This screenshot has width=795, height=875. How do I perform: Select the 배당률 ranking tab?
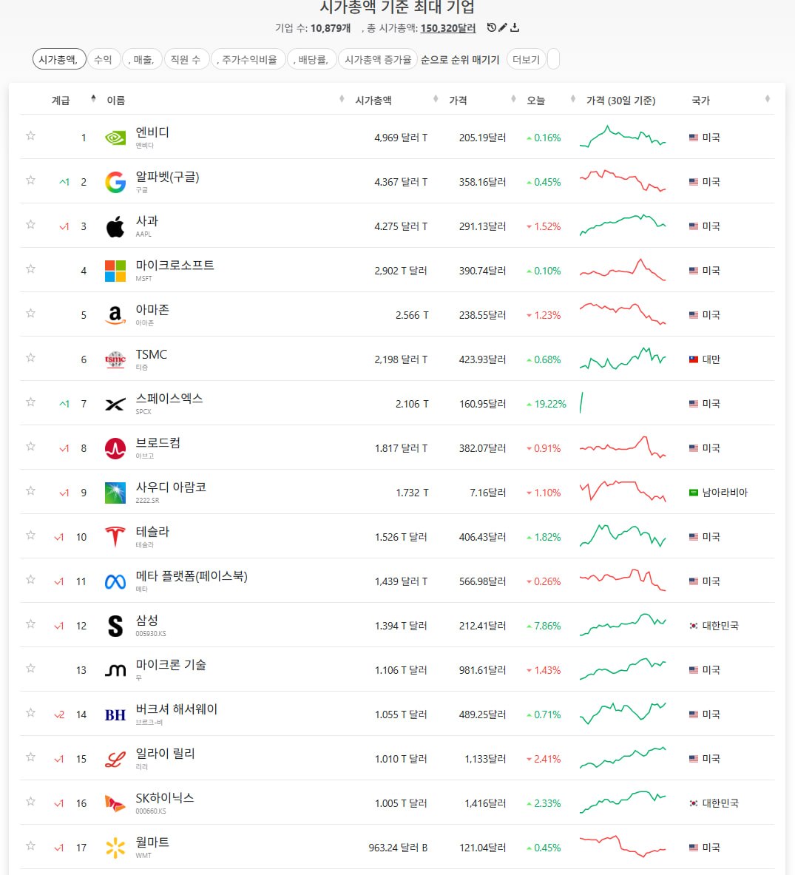click(312, 59)
